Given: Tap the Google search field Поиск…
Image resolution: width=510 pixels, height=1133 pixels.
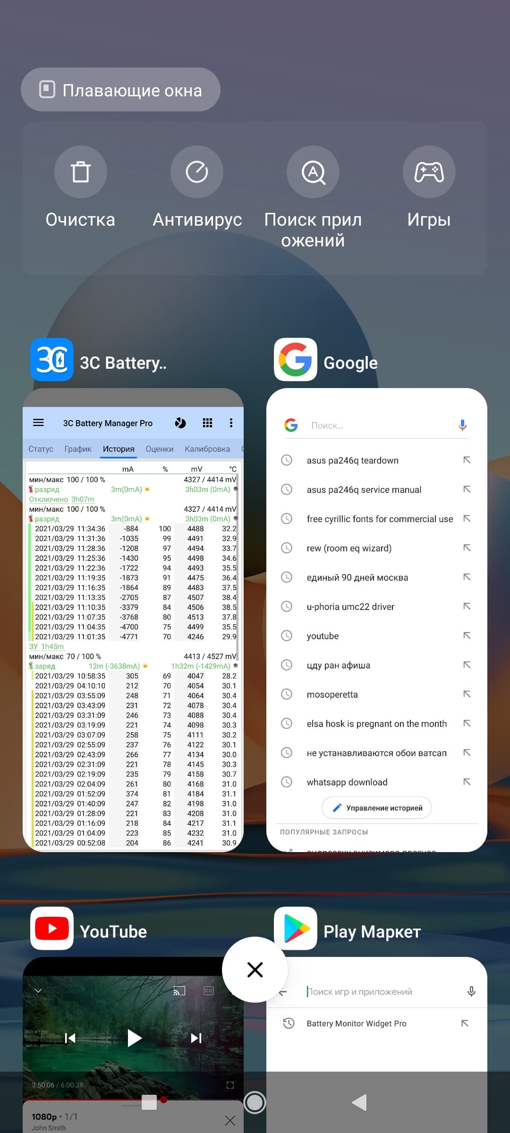Looking at the screenshot, I should (x=378, y=425).
